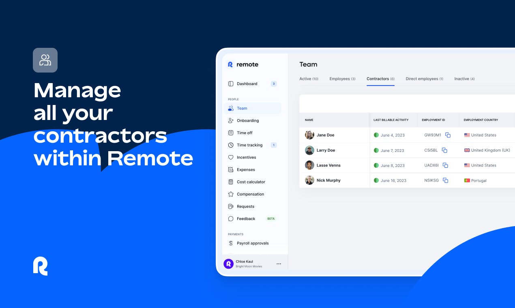The width and height of the screenshot is (515, 308).
Task: Copy employment ID GW93M1
Action: (448, 135)
